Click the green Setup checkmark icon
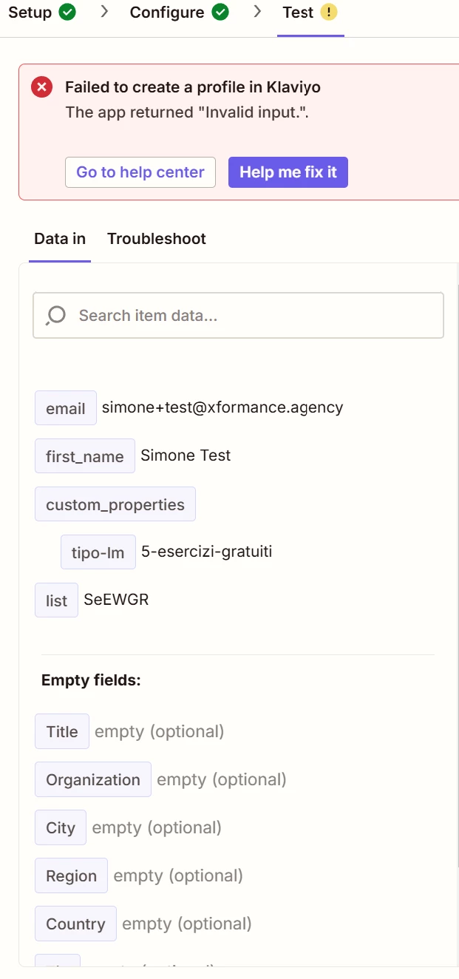Viewport: 459px width, 979px height. 68,13
